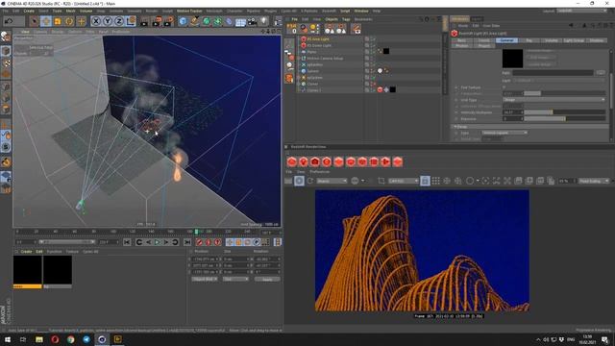Viewport: 615px width, 346px height.
Task: Select the first black material thumbnail
Action: click(28, 270)
